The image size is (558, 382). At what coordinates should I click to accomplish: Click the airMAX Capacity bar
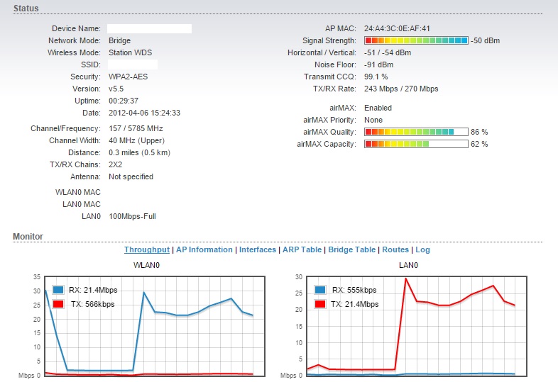(x=416, y=144)
